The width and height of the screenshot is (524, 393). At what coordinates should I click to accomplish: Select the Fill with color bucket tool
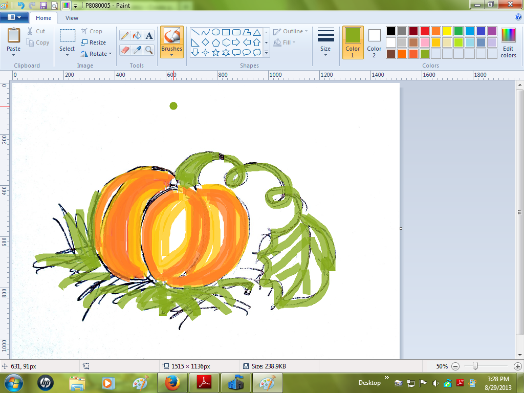[x=136, y=35]
